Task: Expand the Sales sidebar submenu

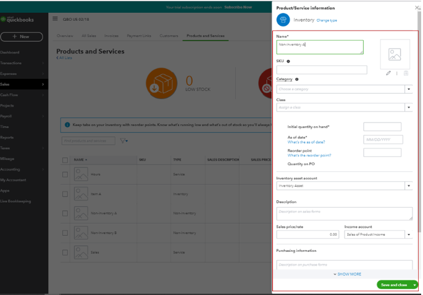Action: pyautogui.click(x=43, y=84)
